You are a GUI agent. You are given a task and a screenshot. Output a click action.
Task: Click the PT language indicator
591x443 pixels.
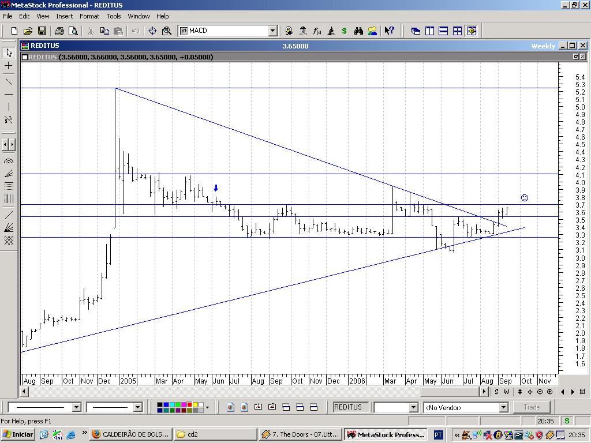pyautogui.click(x=437, y=435)
